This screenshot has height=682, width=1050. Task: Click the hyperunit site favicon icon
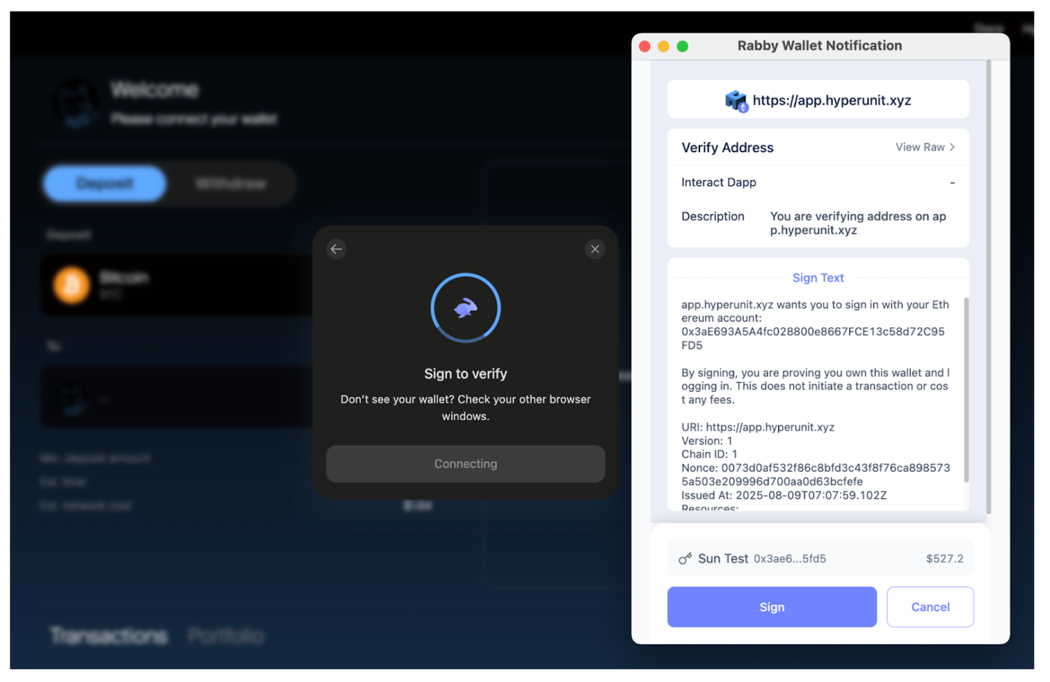[736, 100]
